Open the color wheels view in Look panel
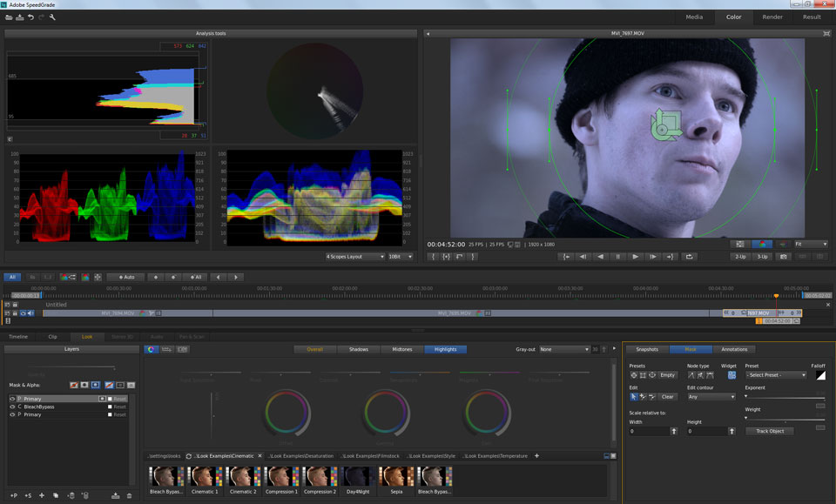 pos(151,348)
